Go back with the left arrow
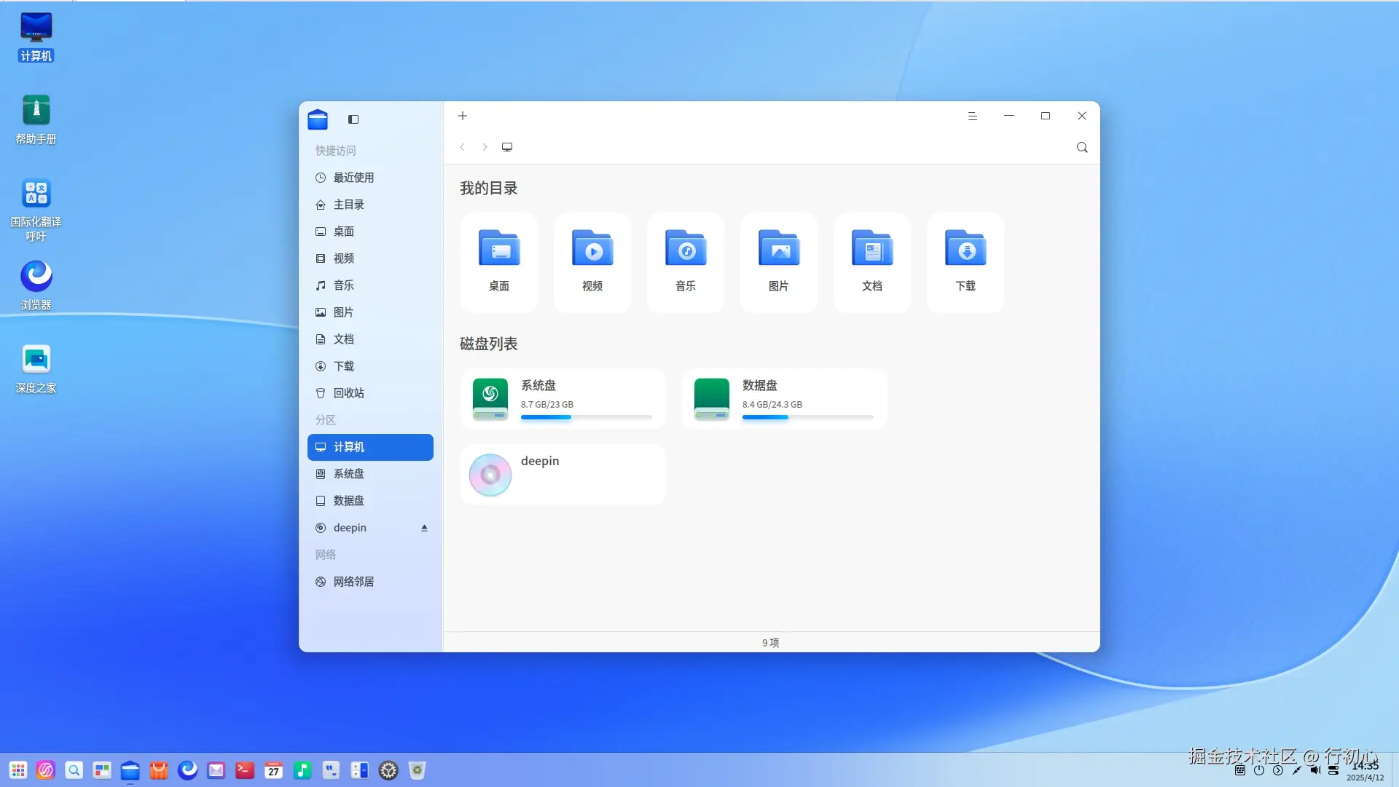 coord(463,147)
